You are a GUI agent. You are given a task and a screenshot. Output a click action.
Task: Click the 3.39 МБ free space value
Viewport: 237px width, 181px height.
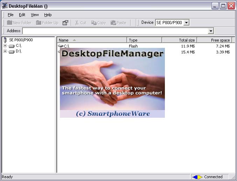tap(223, 52)
